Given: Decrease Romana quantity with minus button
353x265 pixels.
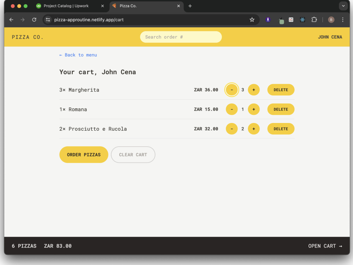Looking at the screenshot, I should pos(232,109).
